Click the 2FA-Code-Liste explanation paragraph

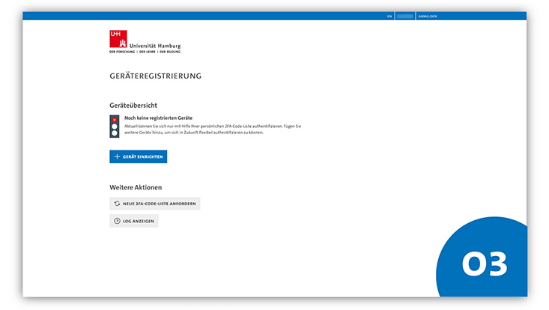213,129
